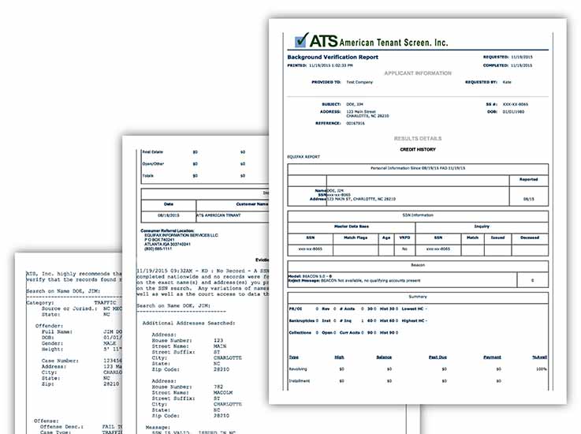Click the 'EQUIFAX REPORT' label

click(x=304, y=157)
